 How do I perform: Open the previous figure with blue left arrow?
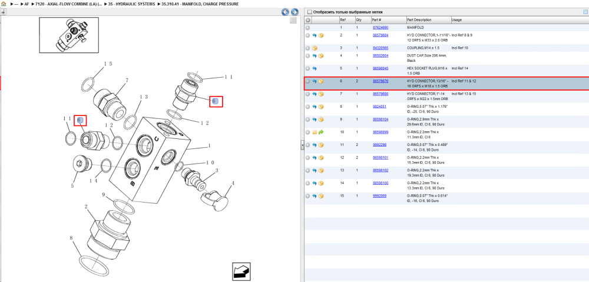pos(286,12)
